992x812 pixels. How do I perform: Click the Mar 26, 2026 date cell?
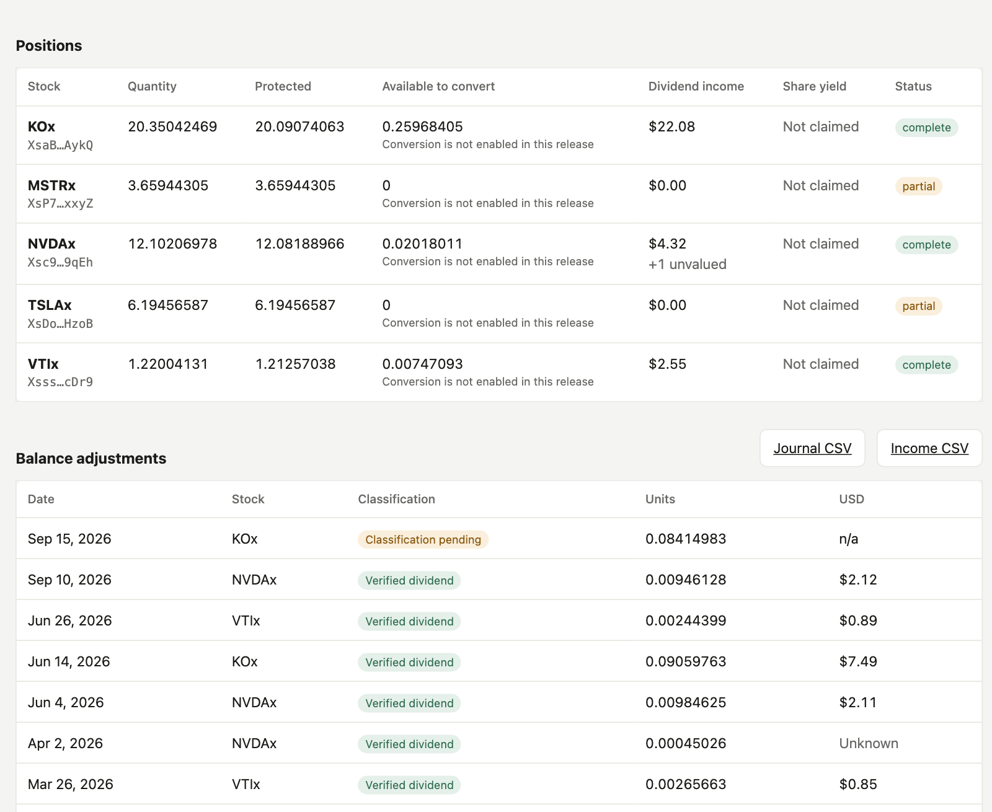pyautogui.click(x=71, y=784)
